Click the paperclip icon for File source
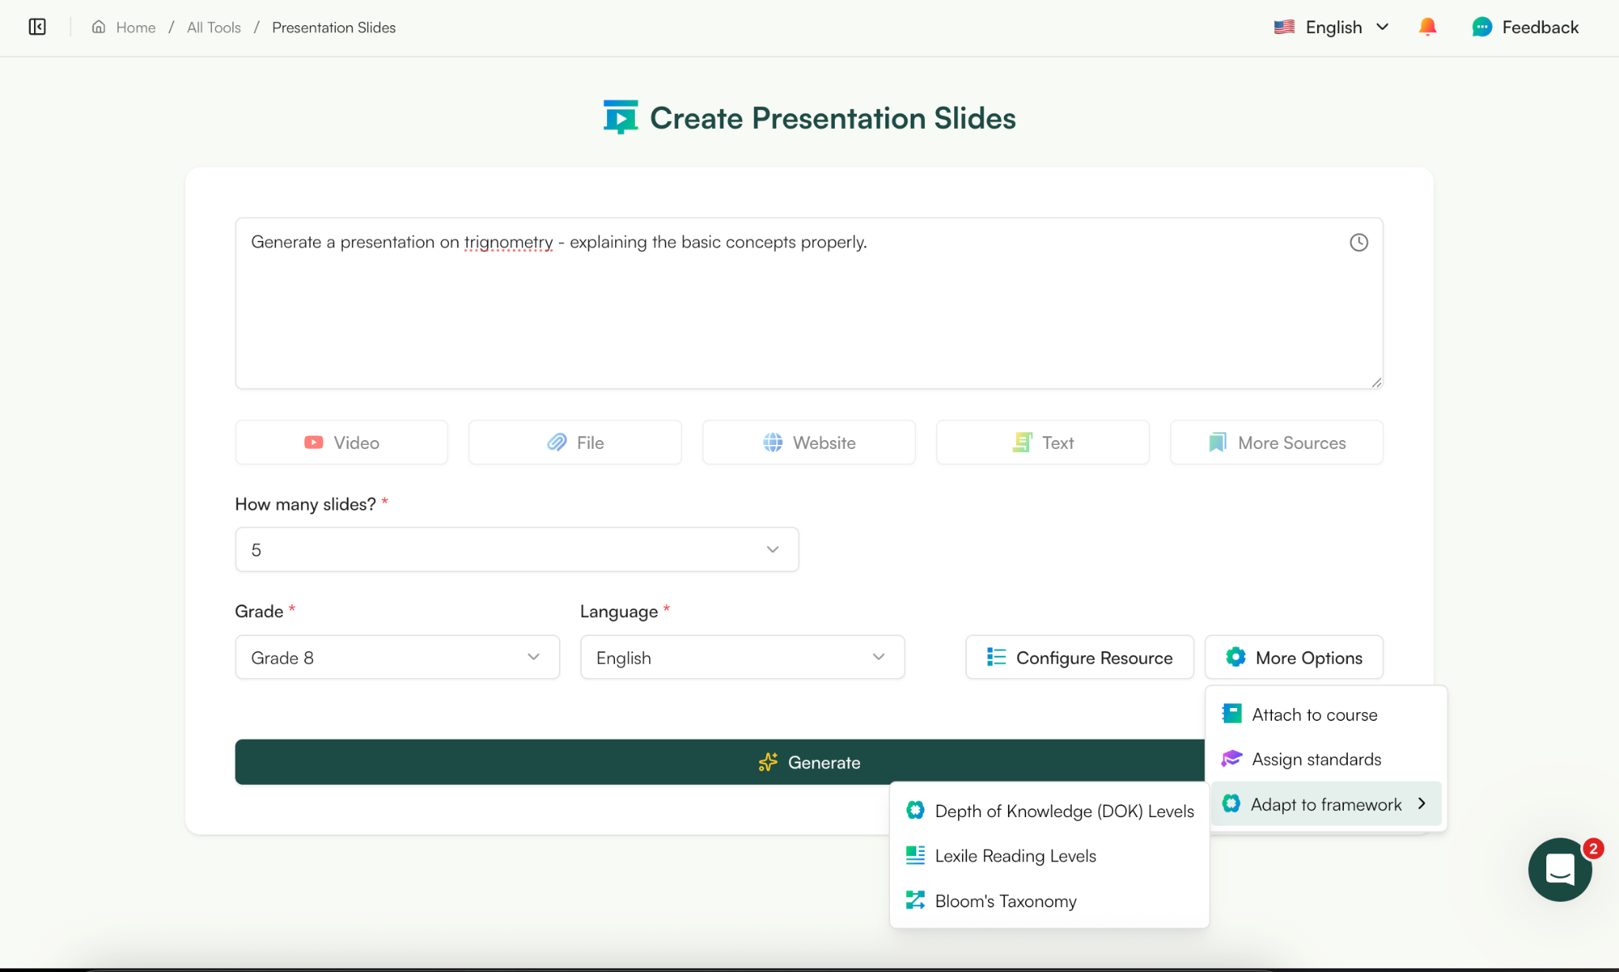This screenshot has width=1619, height=972. click(x=557, y=442)
